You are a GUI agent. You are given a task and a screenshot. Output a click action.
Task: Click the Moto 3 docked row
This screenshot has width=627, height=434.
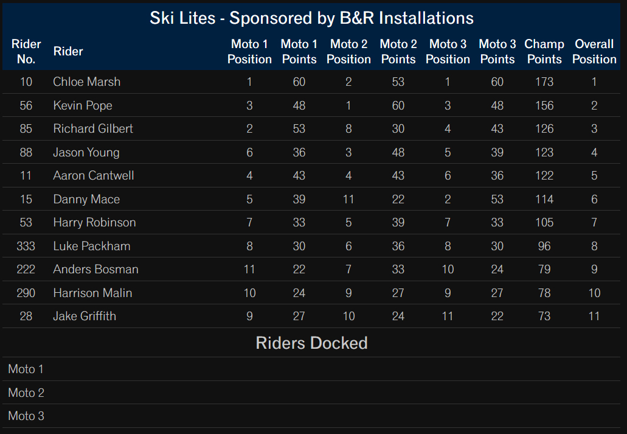click(311, 416)
